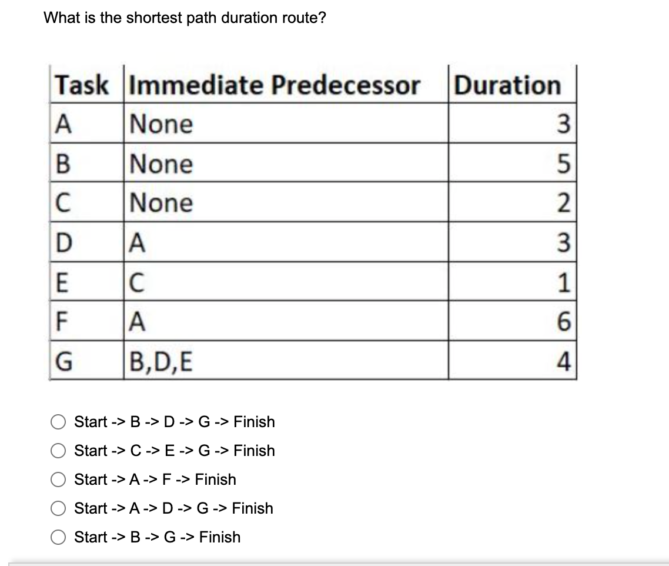Select the Start -> C -> E -> G -> Finish option
669x566 pixels.
pos(58,451)
